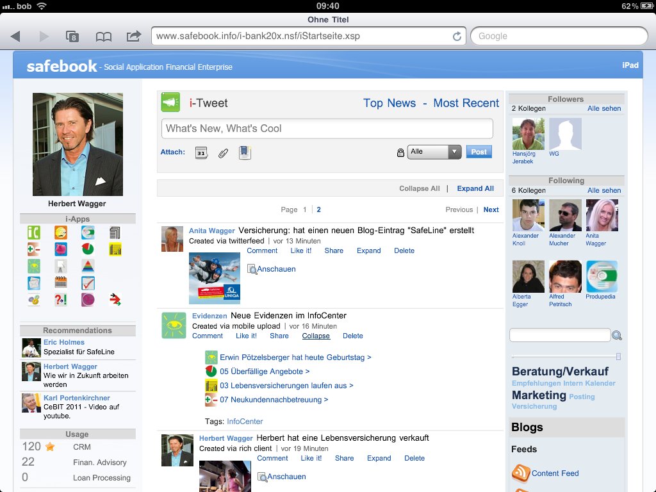This screenshot has width=656, height=492.
Task: Click the green i-Tweet megaphone icon
Action: [x=170, y=102]
